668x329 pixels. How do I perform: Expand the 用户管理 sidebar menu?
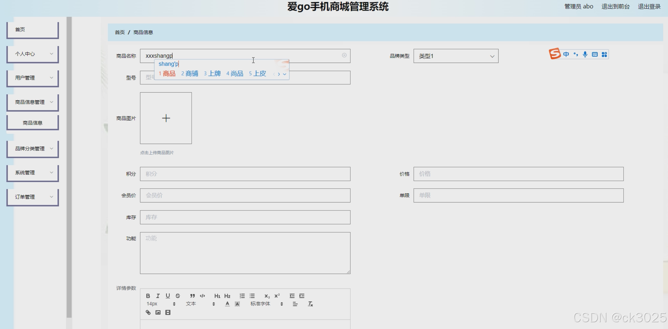point(33,78)
